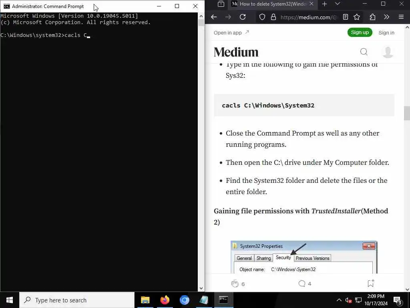410x308 pixels.
Task: Reload the Medium page
Action: tap(243, 17)
